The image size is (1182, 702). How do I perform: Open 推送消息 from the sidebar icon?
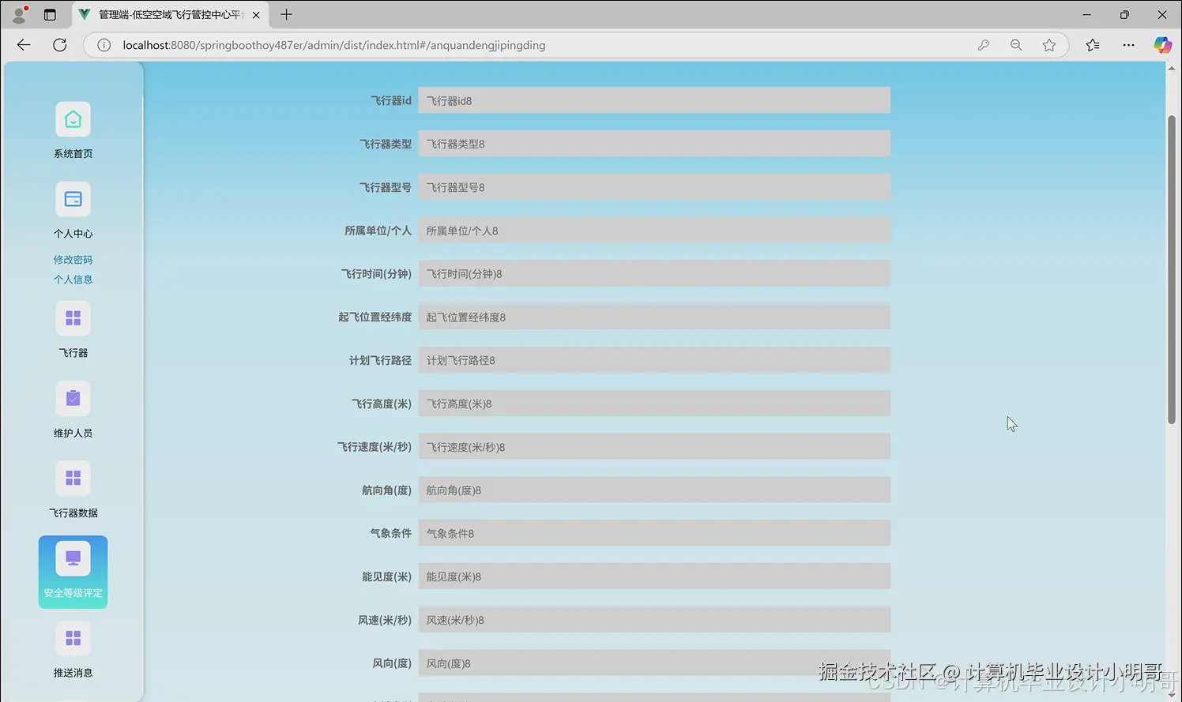tap(73, 637)
